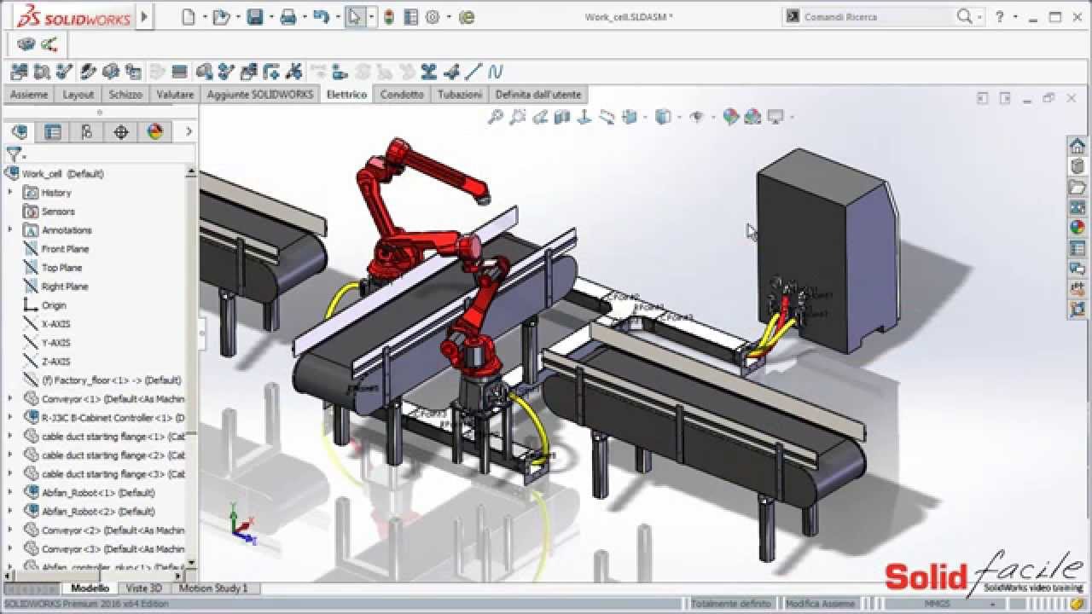This screenshot has height=614, width=1092.
Task: Open the Custom Properties task pane icon
Action: (1077, 248)
